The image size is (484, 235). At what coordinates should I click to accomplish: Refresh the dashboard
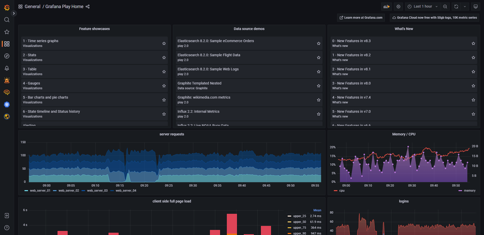[x=456, y=6]
